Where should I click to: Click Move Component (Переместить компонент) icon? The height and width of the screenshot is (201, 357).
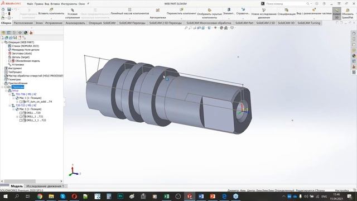(x=181, y=9)
